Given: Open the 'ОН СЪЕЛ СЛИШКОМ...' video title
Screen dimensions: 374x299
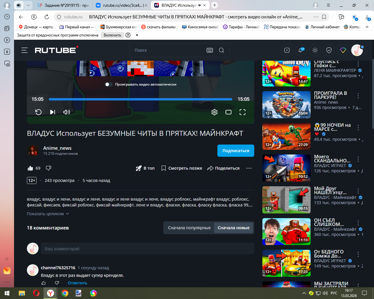Looking at the screenshot, I should pyautogui.click(x=329, y=222).
